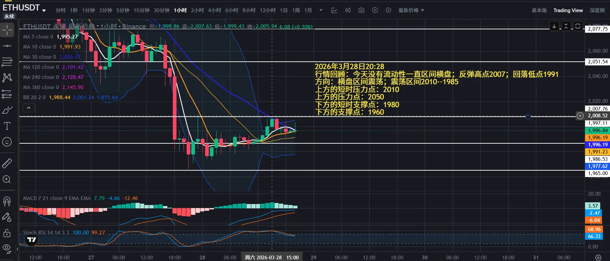Expand more time intervals dropdown arrow
Image resolution: width=610 pixels, height=261 pixels.
321,10
